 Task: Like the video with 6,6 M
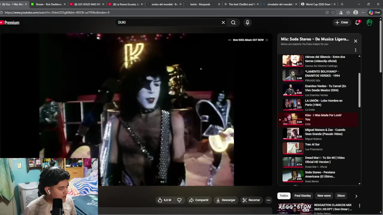[x=165, y=200]
